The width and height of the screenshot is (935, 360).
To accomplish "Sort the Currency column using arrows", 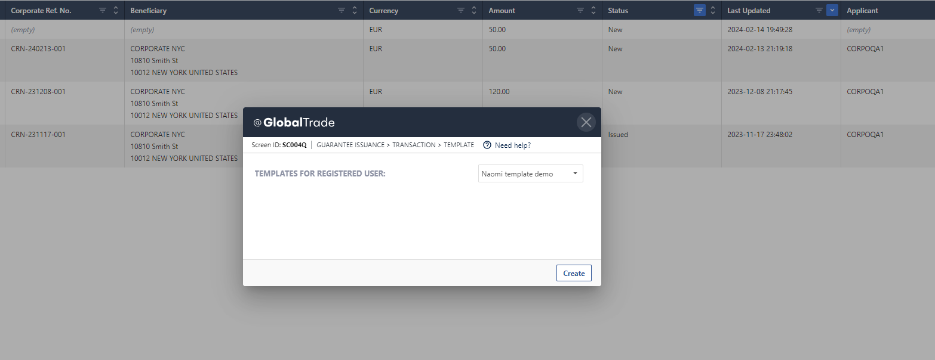I will point(474,10).
